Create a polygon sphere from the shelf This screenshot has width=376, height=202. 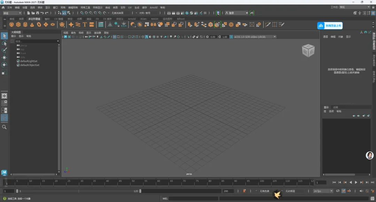point(11,25)
